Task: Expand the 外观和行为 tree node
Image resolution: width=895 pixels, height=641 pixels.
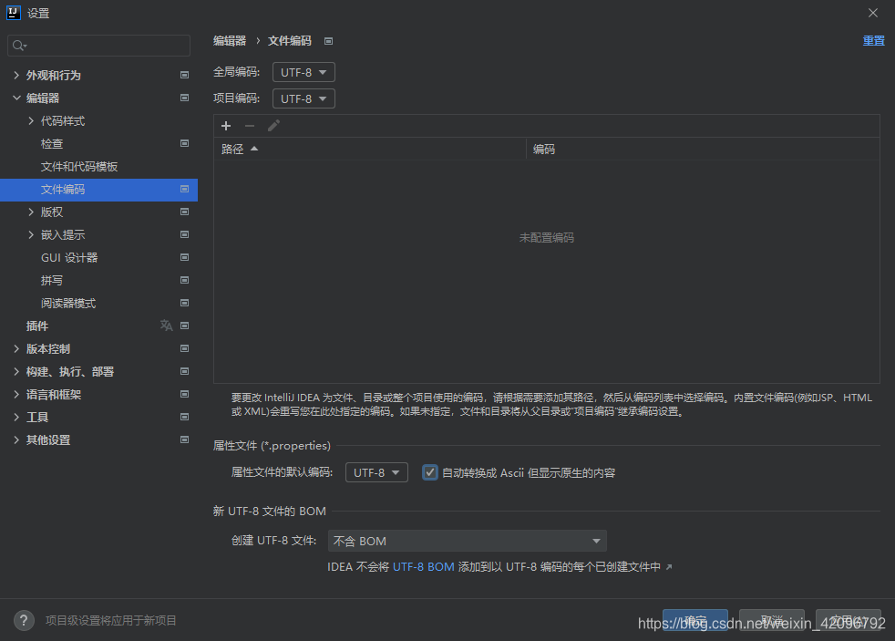Action: [16, 75]
